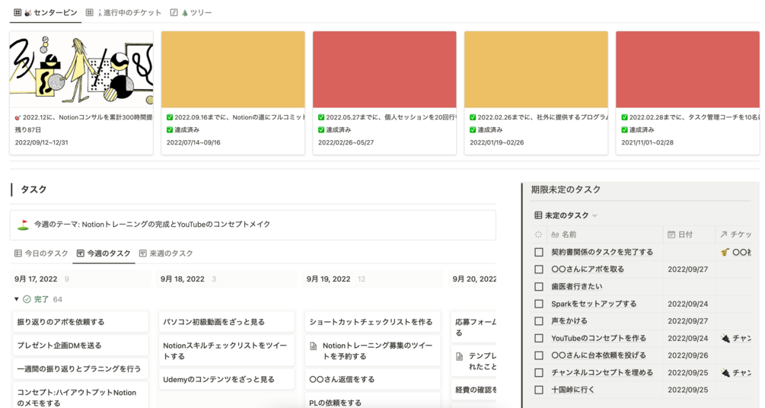This screenshot has width=765, height=408.
Task: Click the loading spinner column header icon
Action: (539, 234)
